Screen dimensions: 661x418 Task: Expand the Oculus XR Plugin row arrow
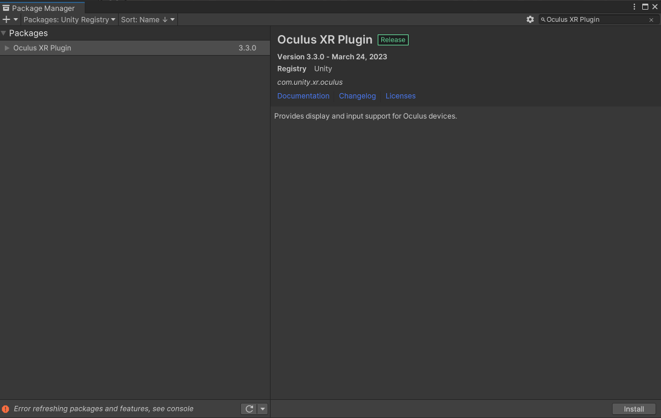click(x=7, y=48)
